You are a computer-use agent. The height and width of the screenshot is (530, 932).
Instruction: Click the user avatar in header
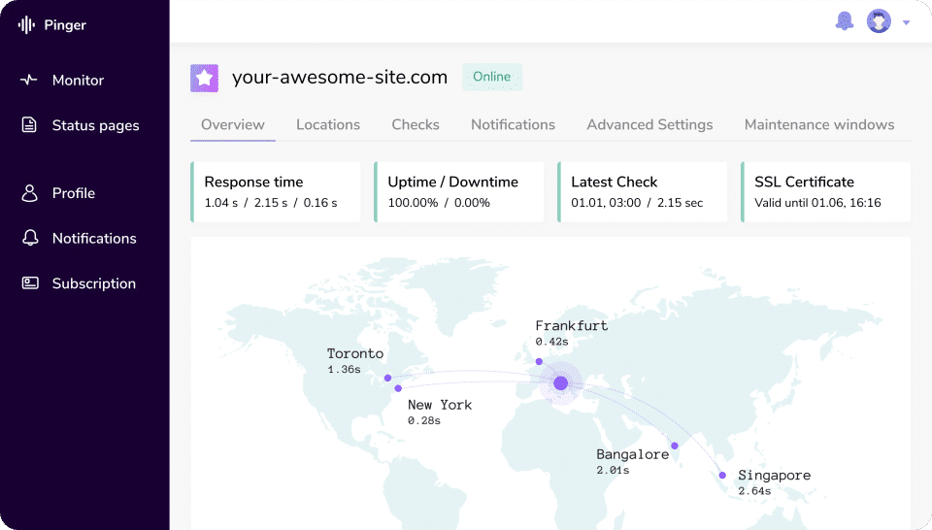879,21
